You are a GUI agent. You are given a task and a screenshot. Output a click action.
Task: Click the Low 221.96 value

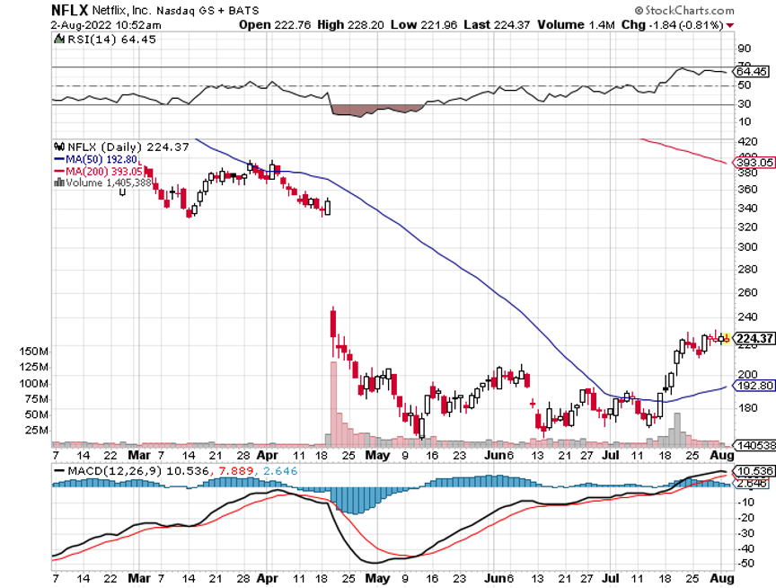click(x=424, y=25)
